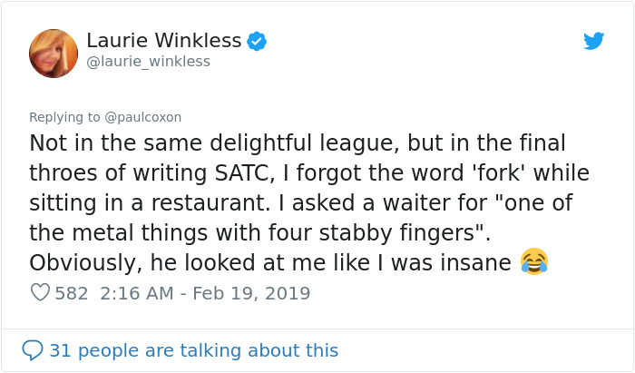The height and width of the screenshot is (373, 635).
Task: Visit the @laurie_winkless handle link
Action: point(148,62)
